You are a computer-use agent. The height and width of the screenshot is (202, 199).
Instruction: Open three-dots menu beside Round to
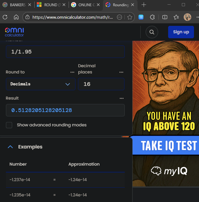[72, 72]
